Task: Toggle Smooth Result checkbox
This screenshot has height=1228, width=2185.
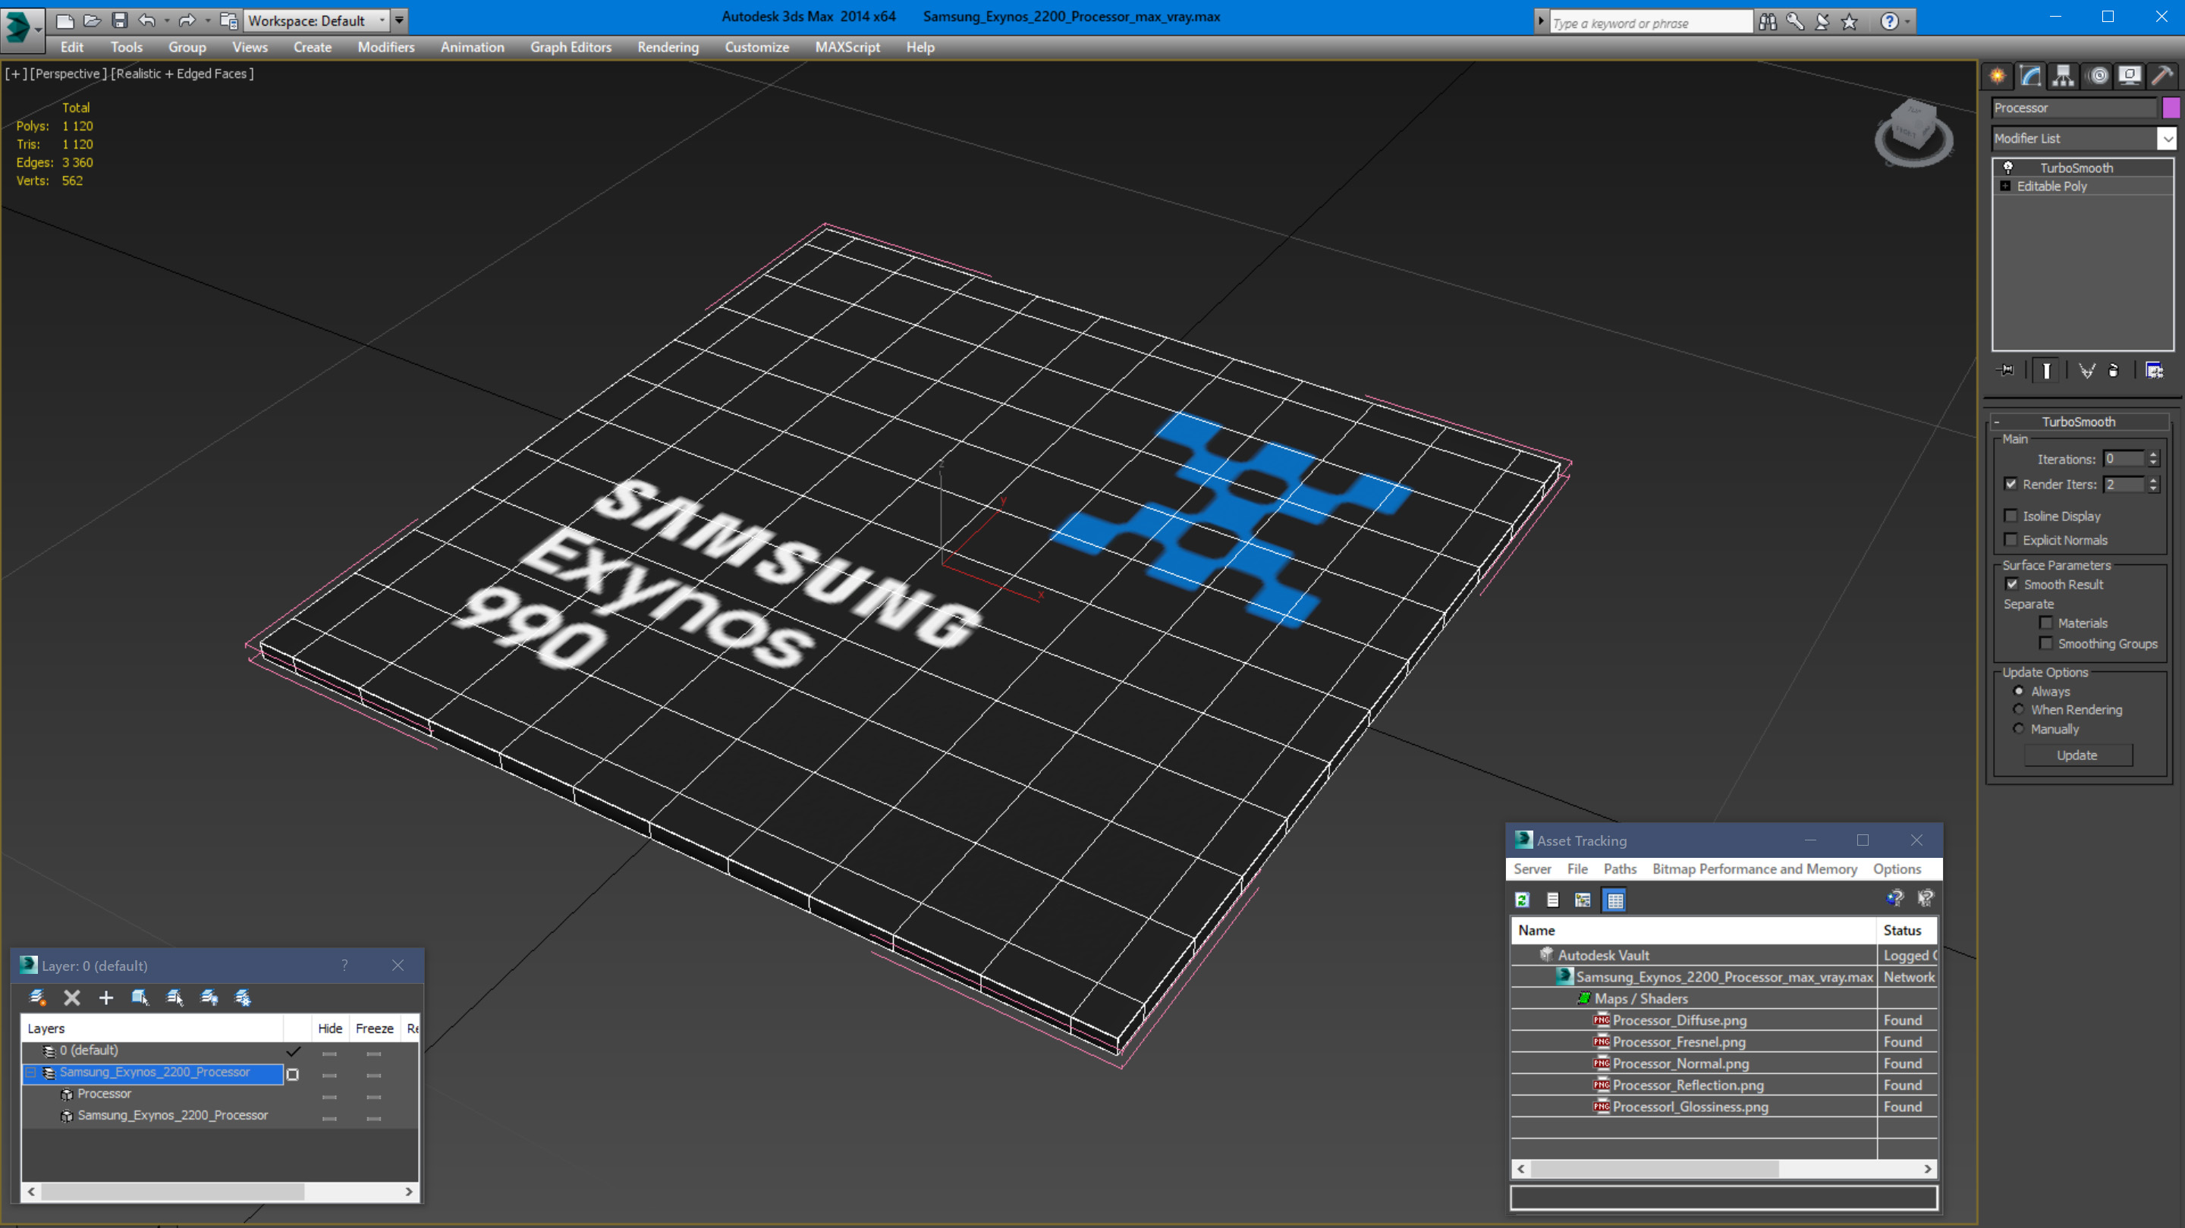Action: tap(2012, 584)
